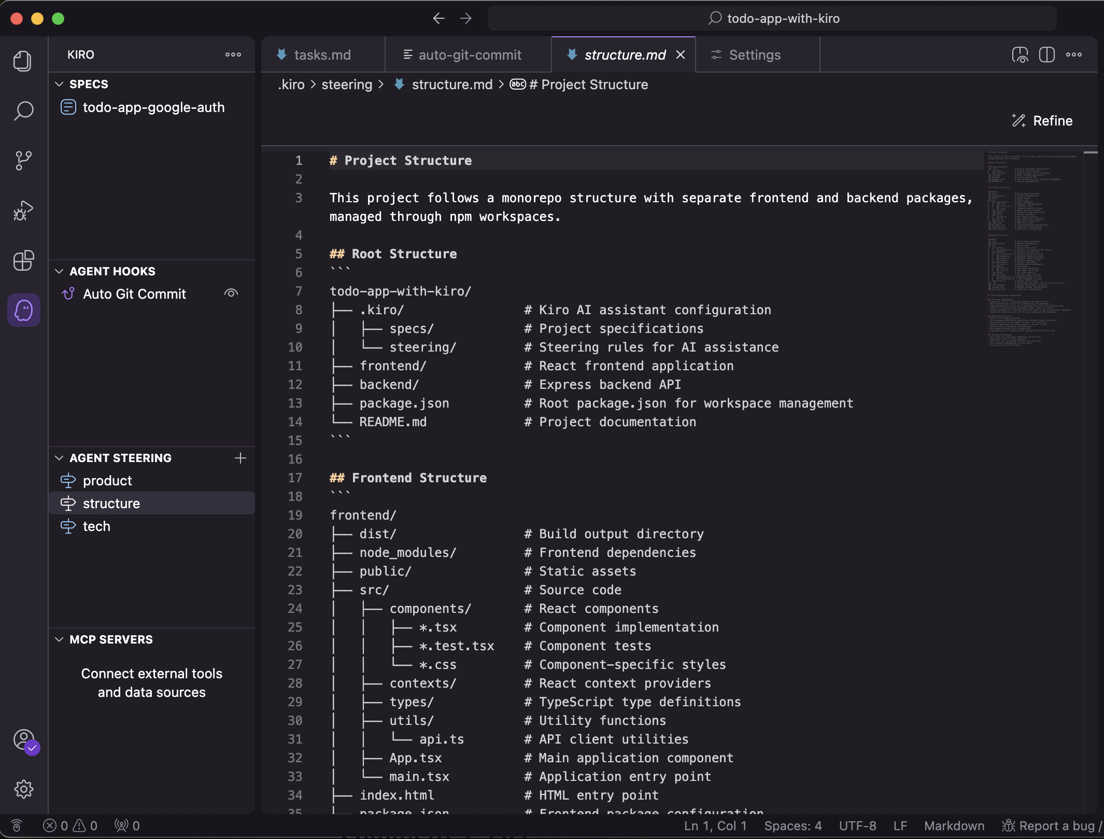
Task: Open the Run and Debug icon
Action: point(23,211)
